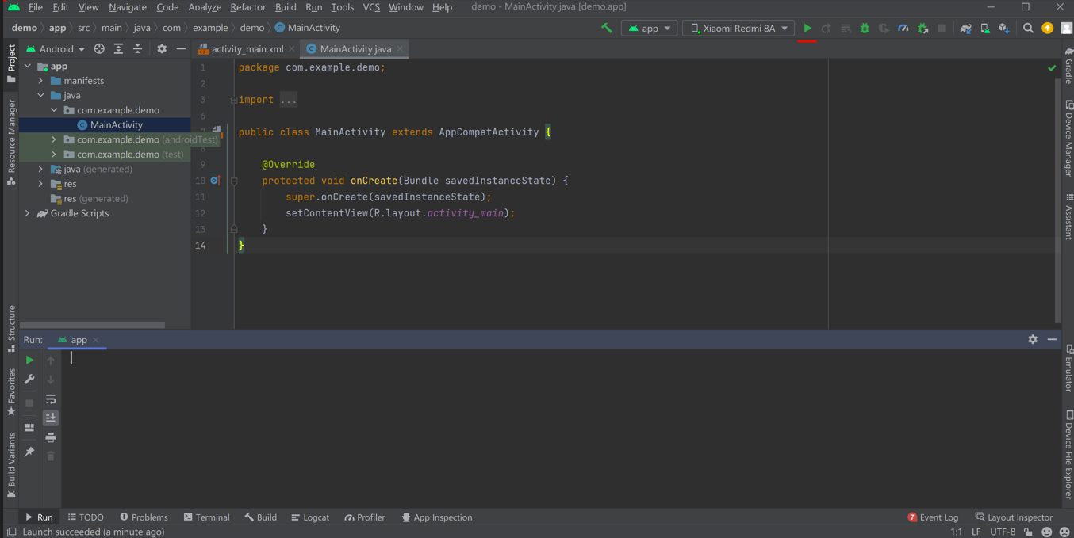The image size is (1074, 538).
Task: Click the print icon in Run panel
Action: coord(51,437)
